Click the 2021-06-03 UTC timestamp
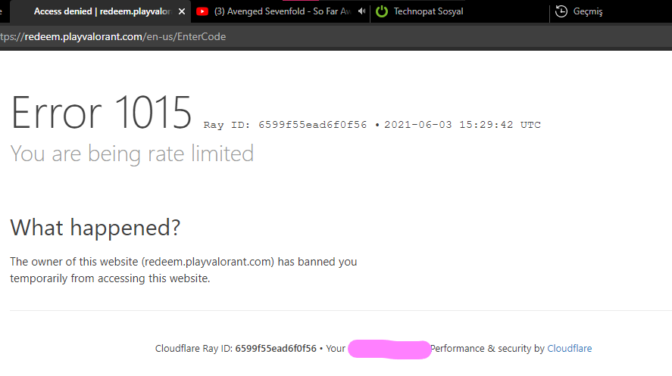672x376 pixels. click(462, 125)
